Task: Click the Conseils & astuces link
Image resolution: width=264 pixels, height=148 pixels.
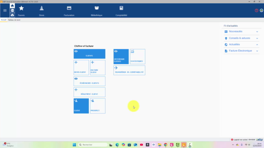Action: pyautogui.click(x=239, y=38)
